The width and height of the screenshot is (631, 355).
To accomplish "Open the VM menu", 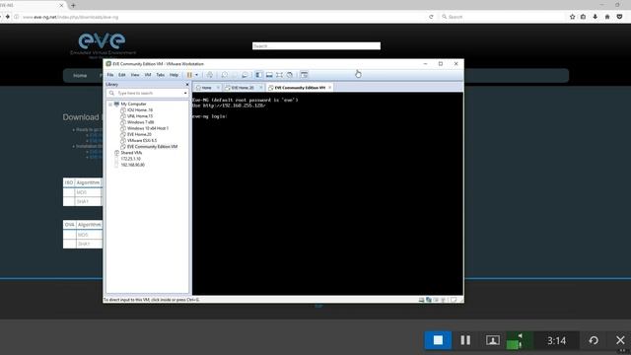I will coord(148,75).
